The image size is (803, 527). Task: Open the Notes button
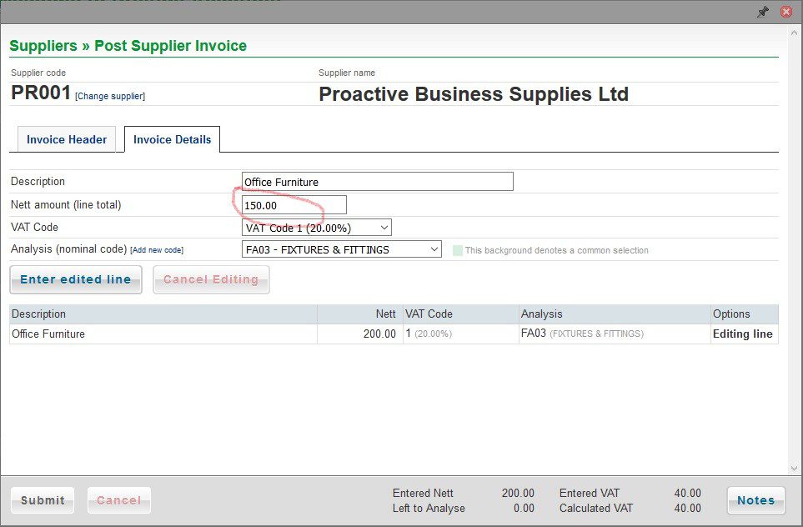point(755,500)
